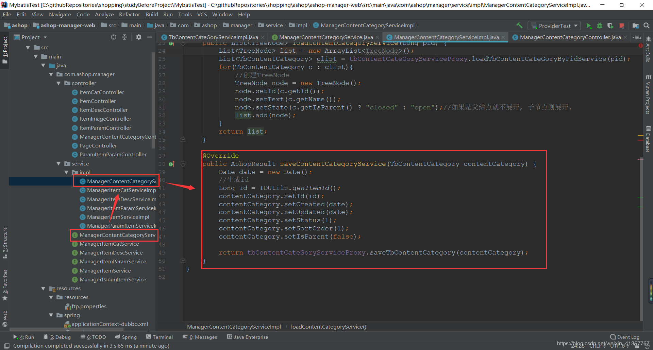Click the red error indicator atop editor stripe
653x350 pixels.
pyautogui.click(x=641, y=46)
